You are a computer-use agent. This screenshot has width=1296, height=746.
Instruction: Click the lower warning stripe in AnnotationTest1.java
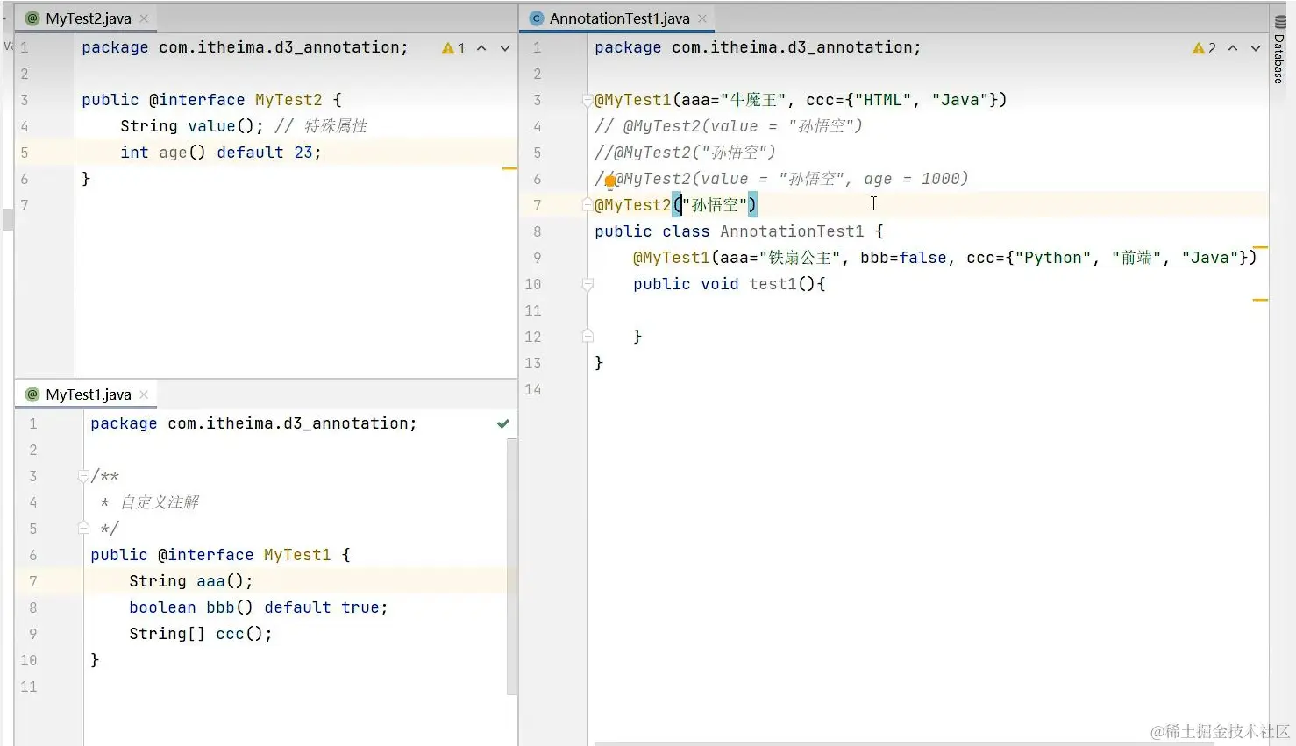[x=1260, y=300]
